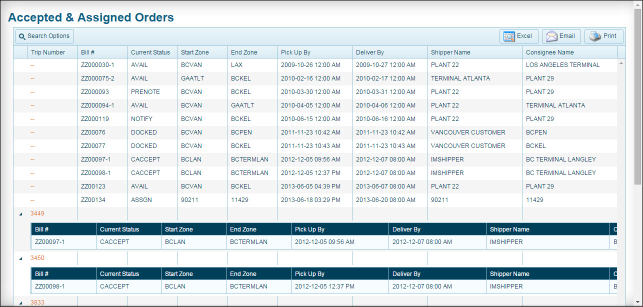Click pick up date 2013-06-18 03:29 PM
Screen dimensions: 643x307
click(x=310, y=200)
